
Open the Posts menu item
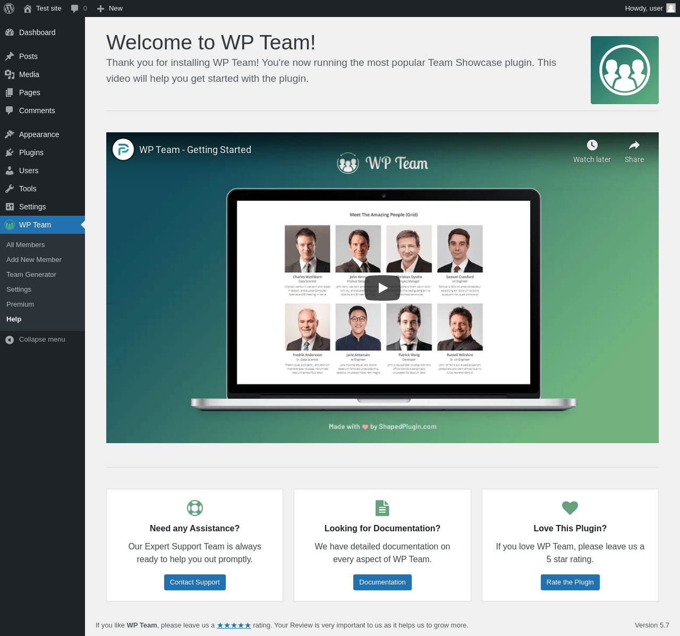[x=42, y=56]
